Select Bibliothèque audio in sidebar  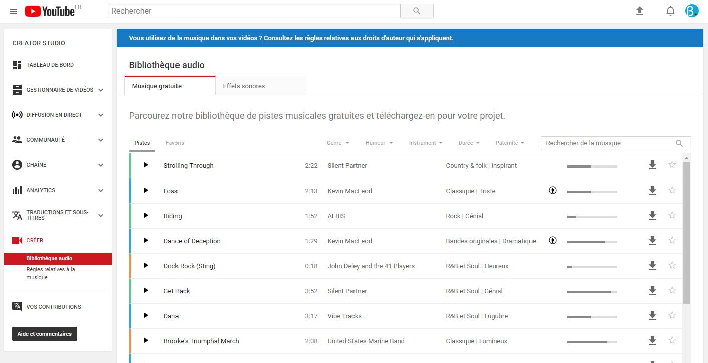[x=58, y=258]
